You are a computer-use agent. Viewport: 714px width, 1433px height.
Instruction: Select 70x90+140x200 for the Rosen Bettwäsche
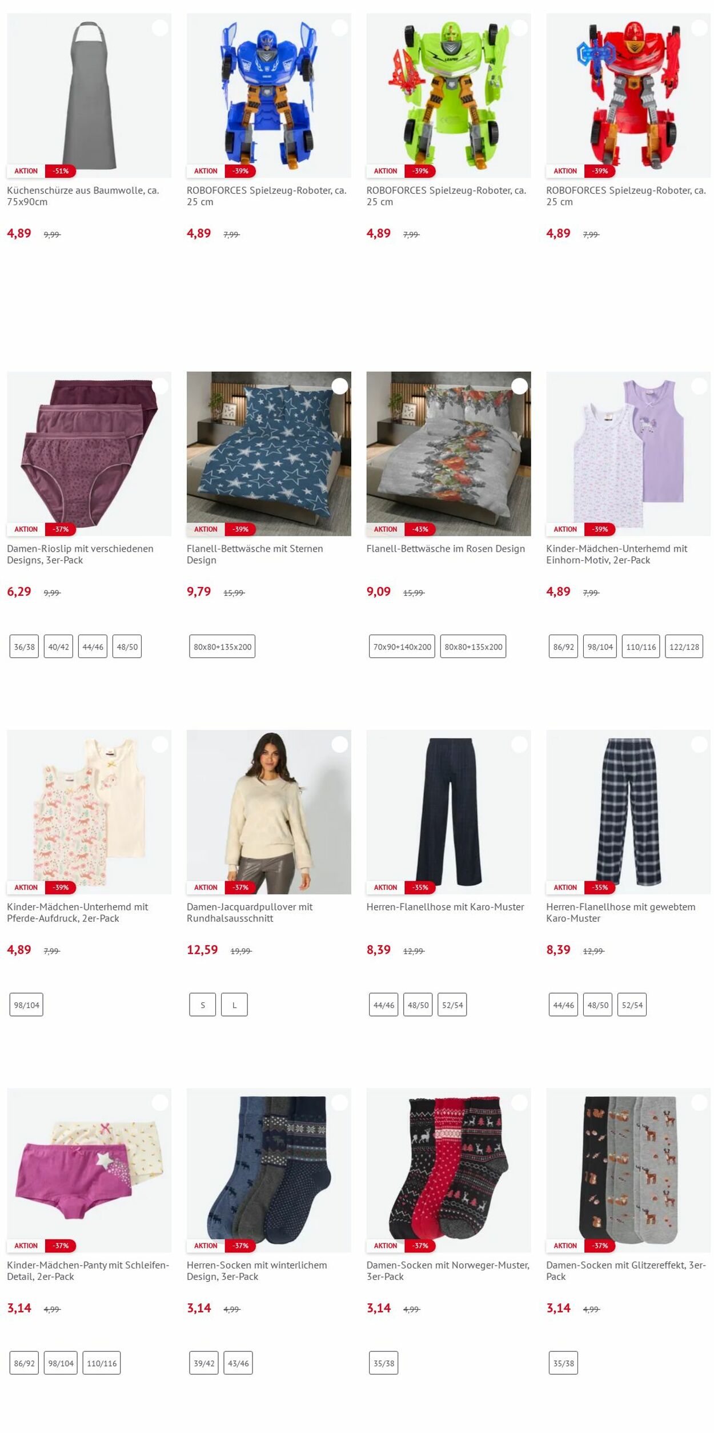coord(402,647)
